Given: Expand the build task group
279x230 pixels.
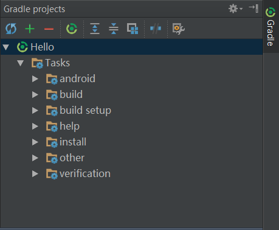Looking at the screenshot, I should click(35, 94).
